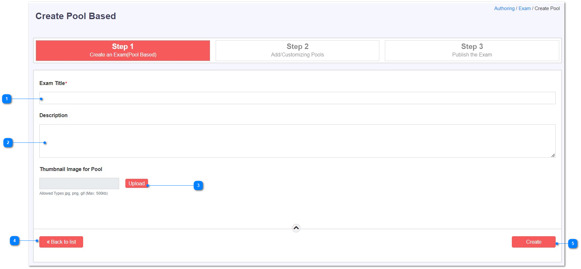This screenshot has height=269, width=581.
Task: Select the Step 3 Publish the Exam tab
Action: (x=472, y=51)
